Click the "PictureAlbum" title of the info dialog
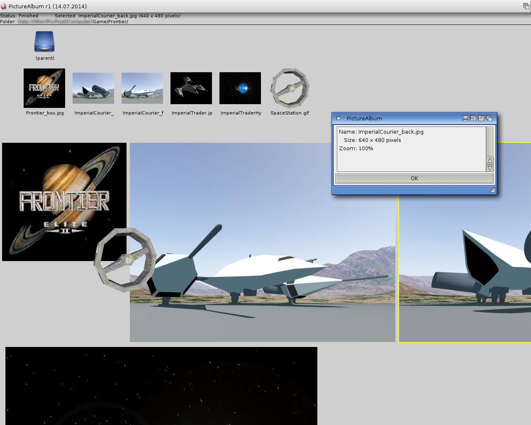This screenshot has height=425, width=531. click(x=364, y=118)
